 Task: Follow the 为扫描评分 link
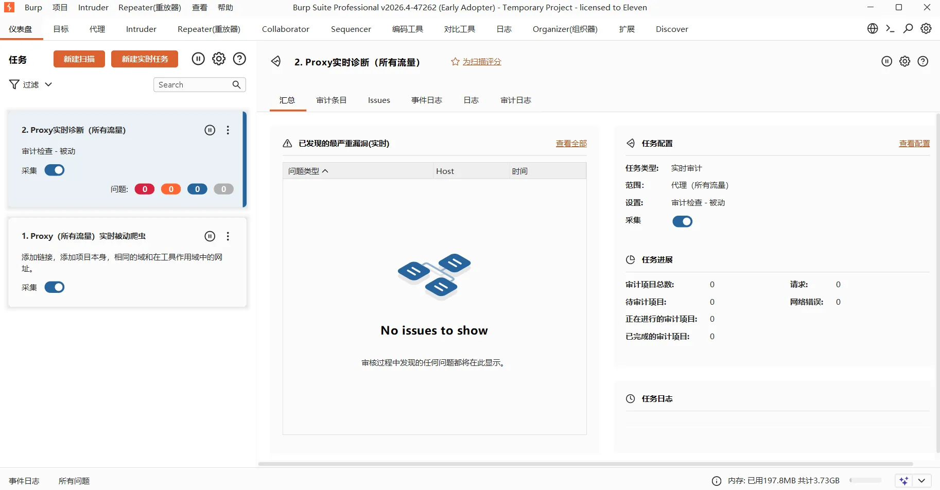coord(482,62)
